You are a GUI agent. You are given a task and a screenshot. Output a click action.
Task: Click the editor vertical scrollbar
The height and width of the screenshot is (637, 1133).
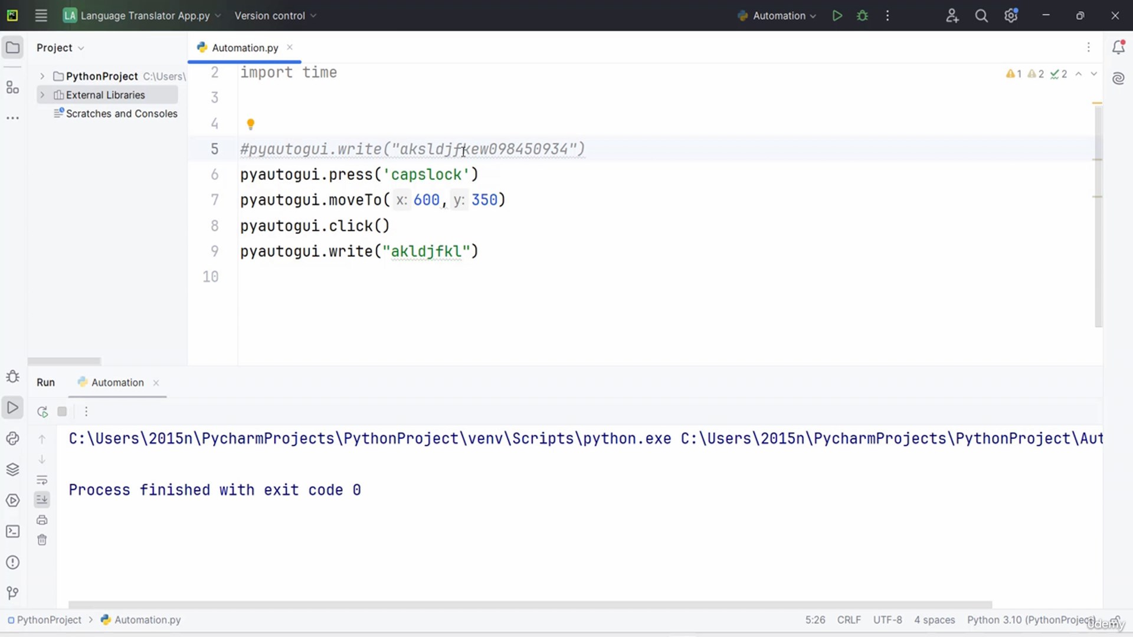1098,215
